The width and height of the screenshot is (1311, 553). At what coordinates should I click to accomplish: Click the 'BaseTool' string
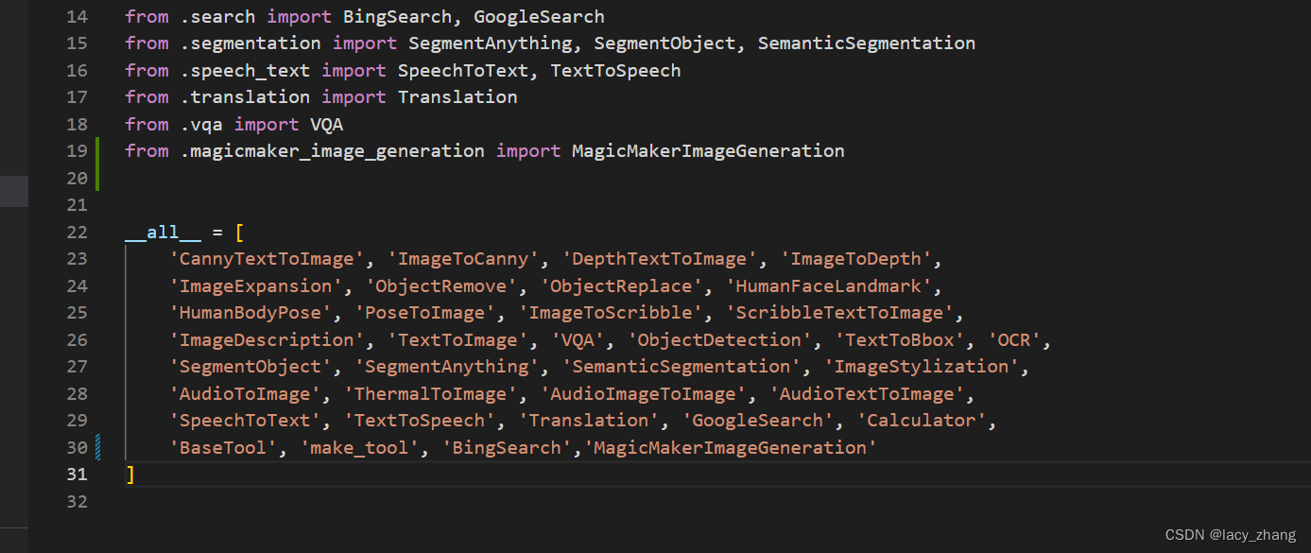coord(223,448)
